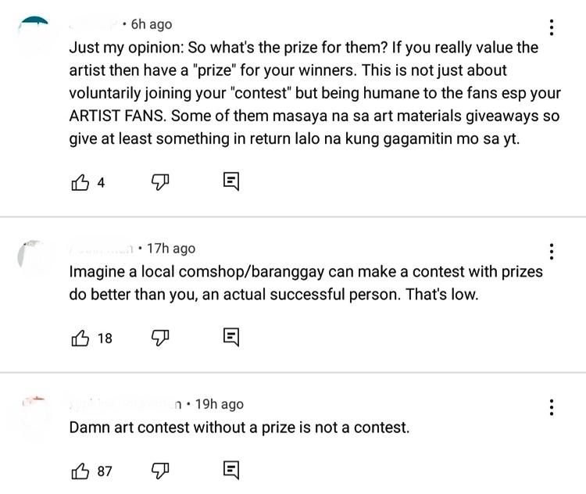Image resolution: width=586 pixels, height=494 pixels.
Task: Reply to the comshop/barangay comment
Action: 231,337
